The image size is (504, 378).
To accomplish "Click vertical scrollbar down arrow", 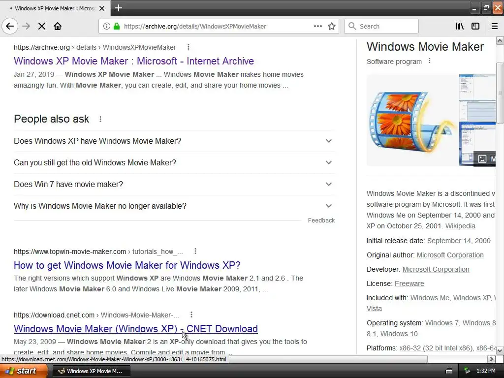I will click(500, 350).
